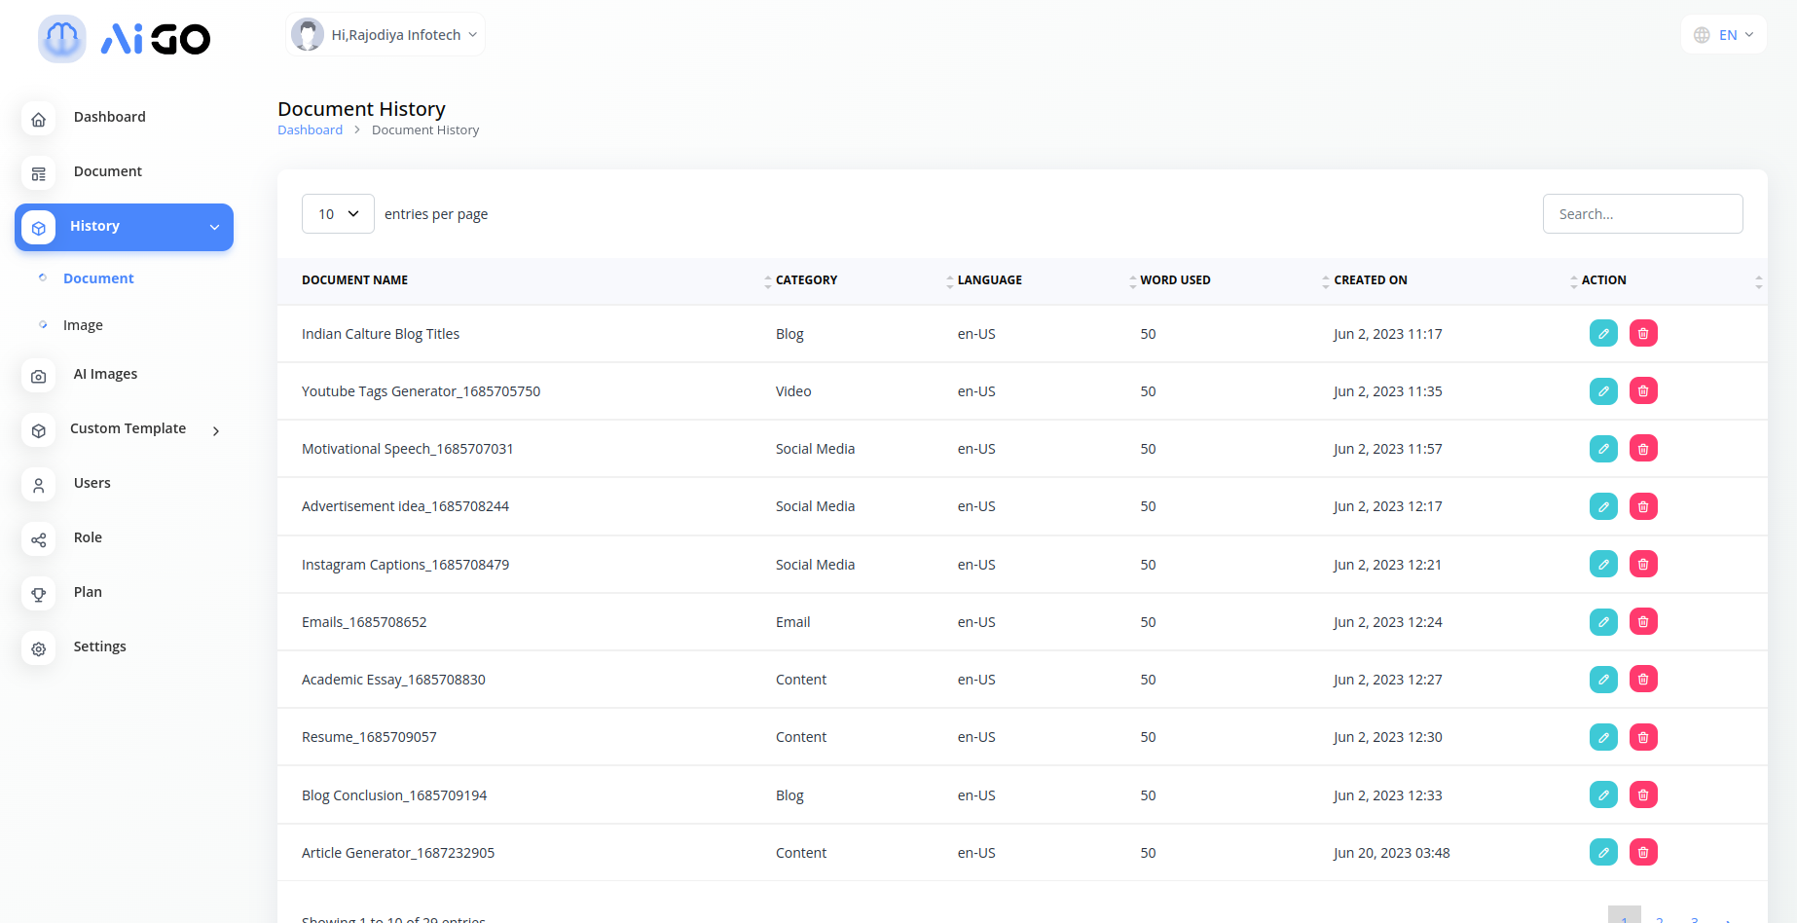Open the EN language selector
This screenshot has width=1797, height=923.
pos(1723,35)
